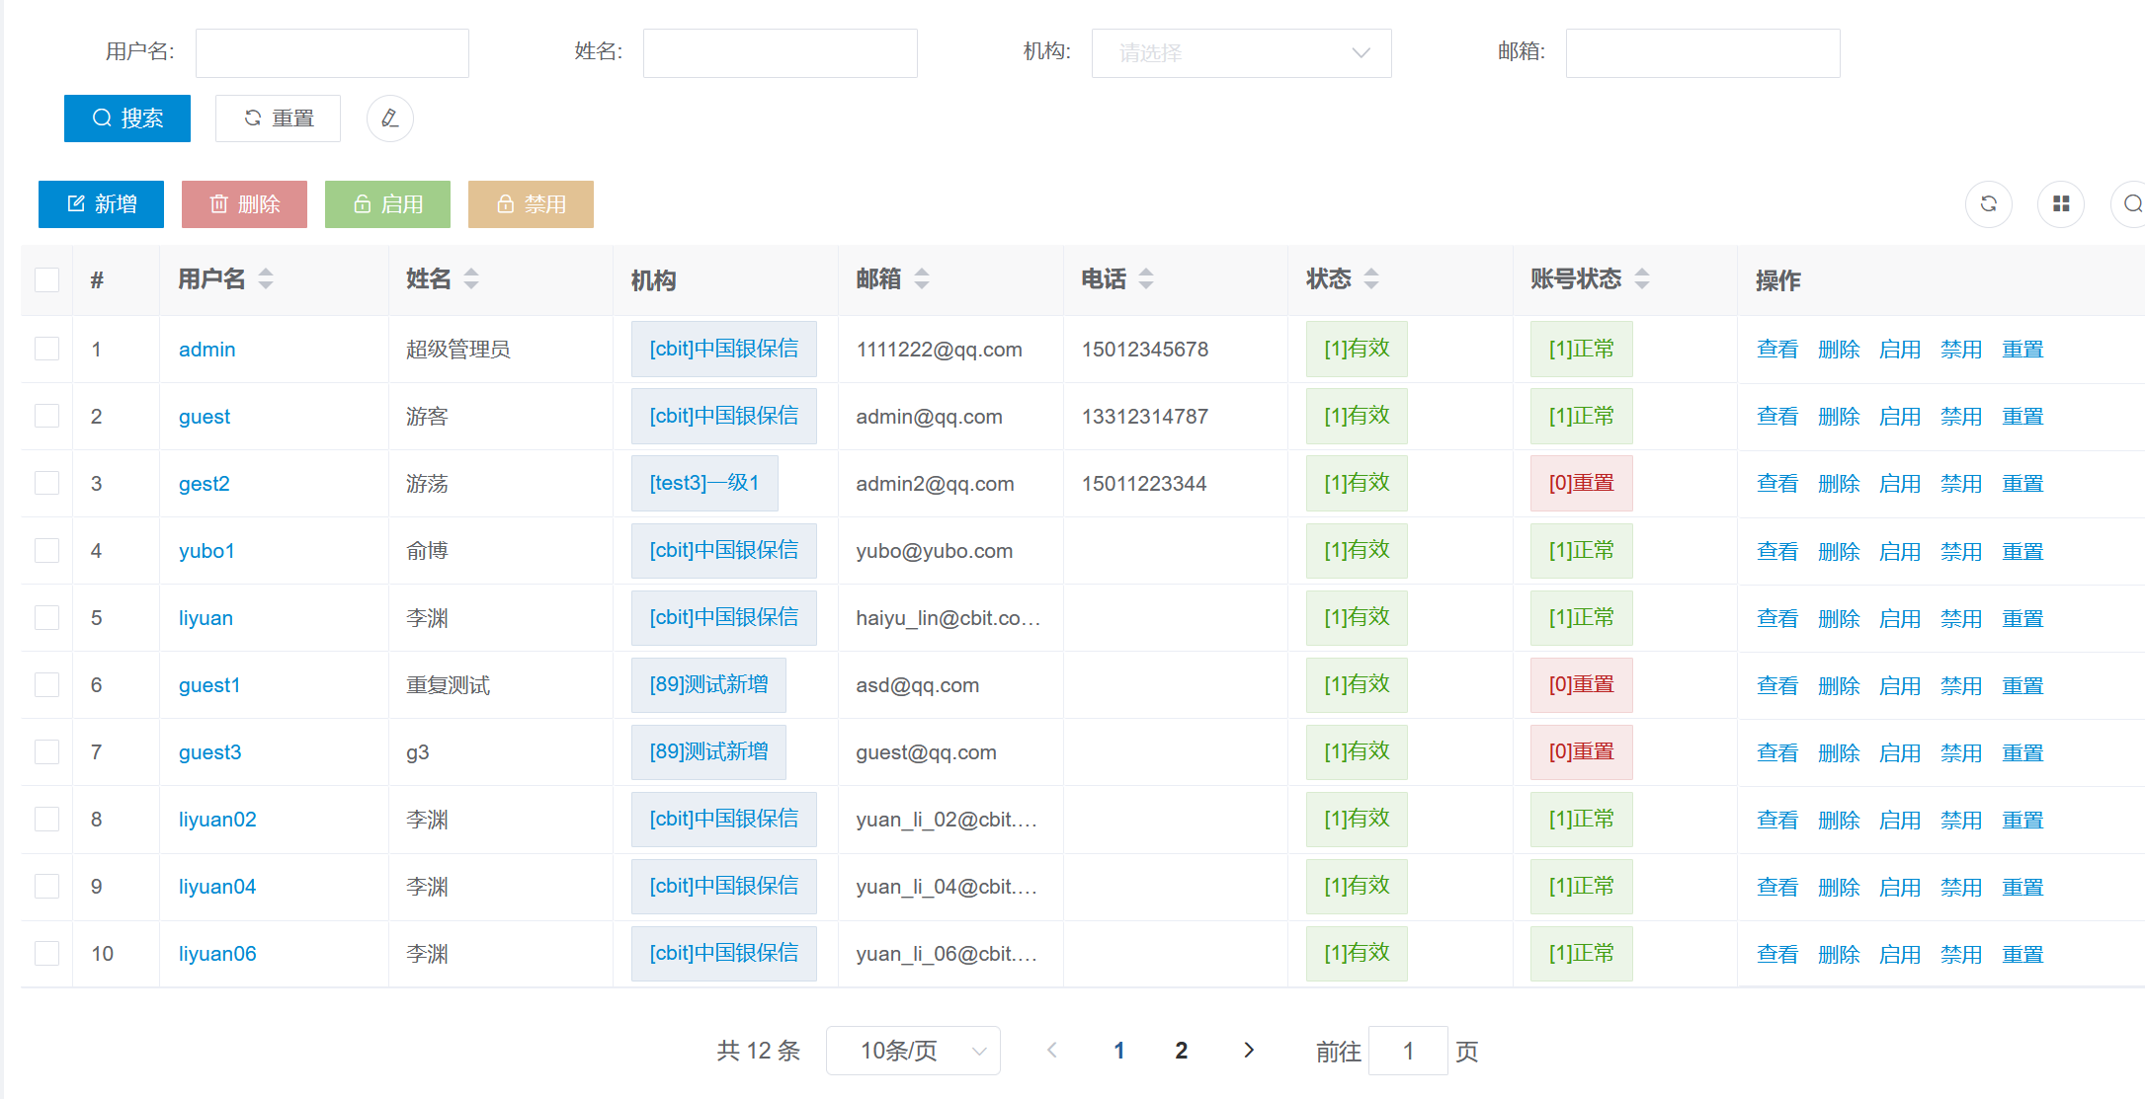
Task: Click 删除 for the guest row
Action: [1839, 417]
